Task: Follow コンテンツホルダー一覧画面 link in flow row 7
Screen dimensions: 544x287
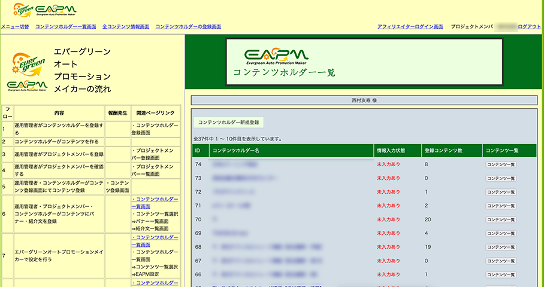Action: [x=155, y=240]
